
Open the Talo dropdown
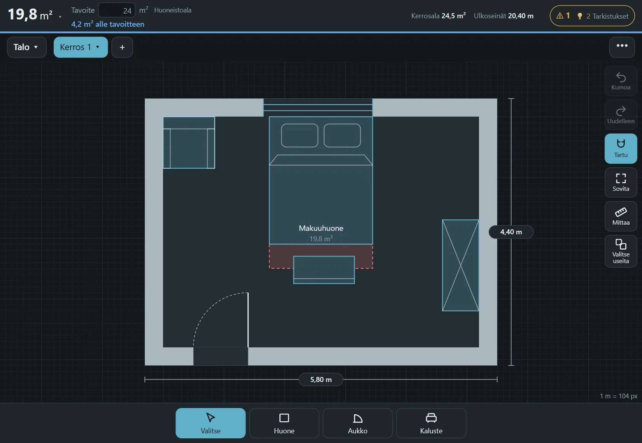click(x=26, y=47)
